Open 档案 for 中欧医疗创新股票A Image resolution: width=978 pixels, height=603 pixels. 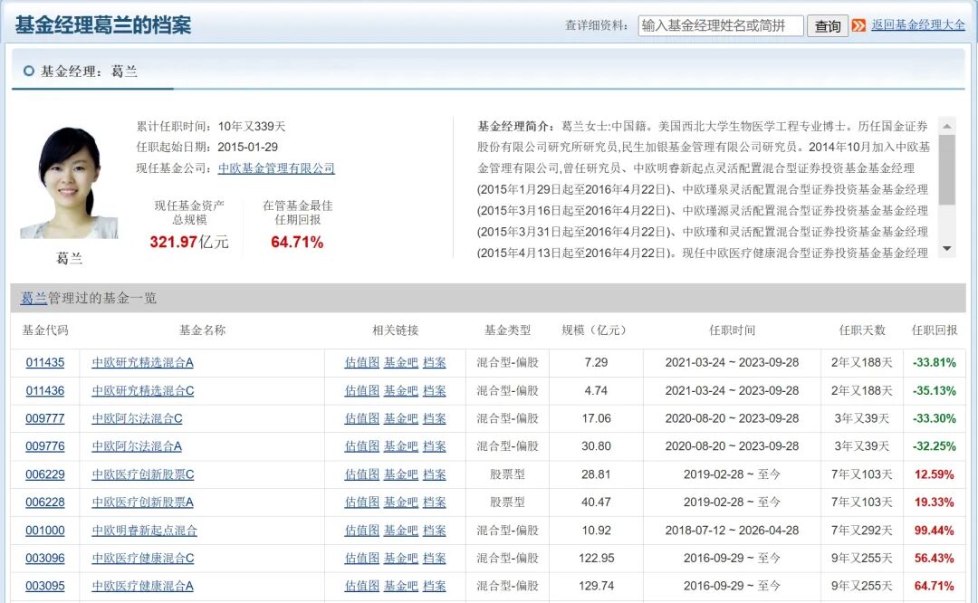[434, 502]
